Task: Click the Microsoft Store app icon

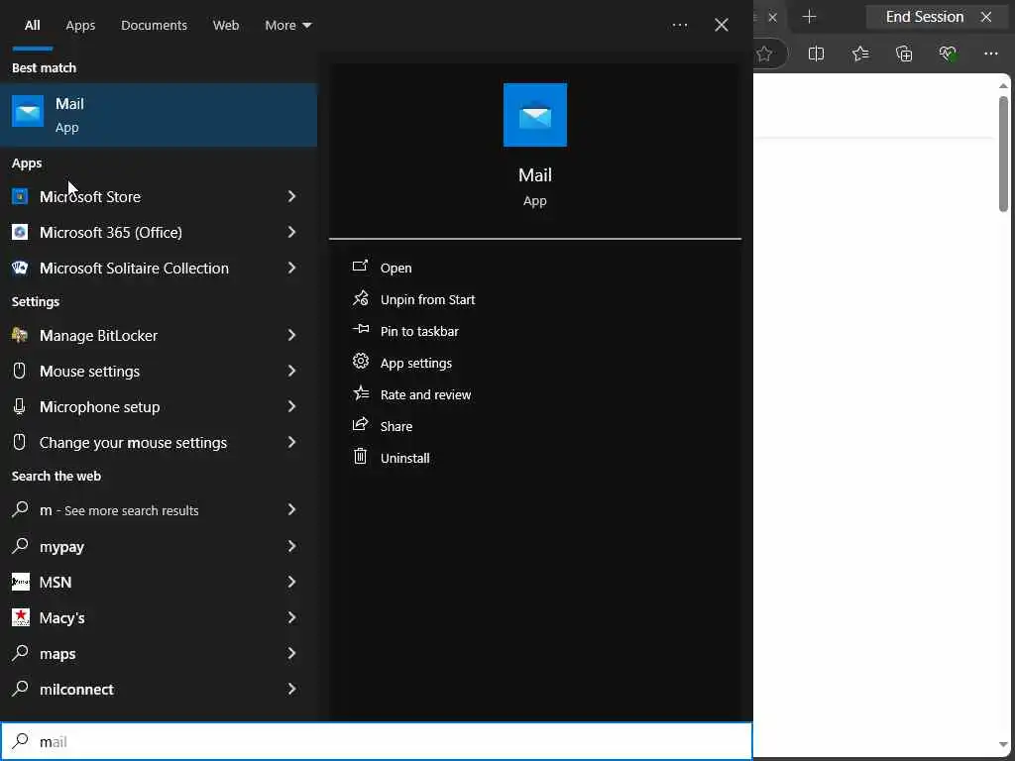Action: tap(20, 196)
